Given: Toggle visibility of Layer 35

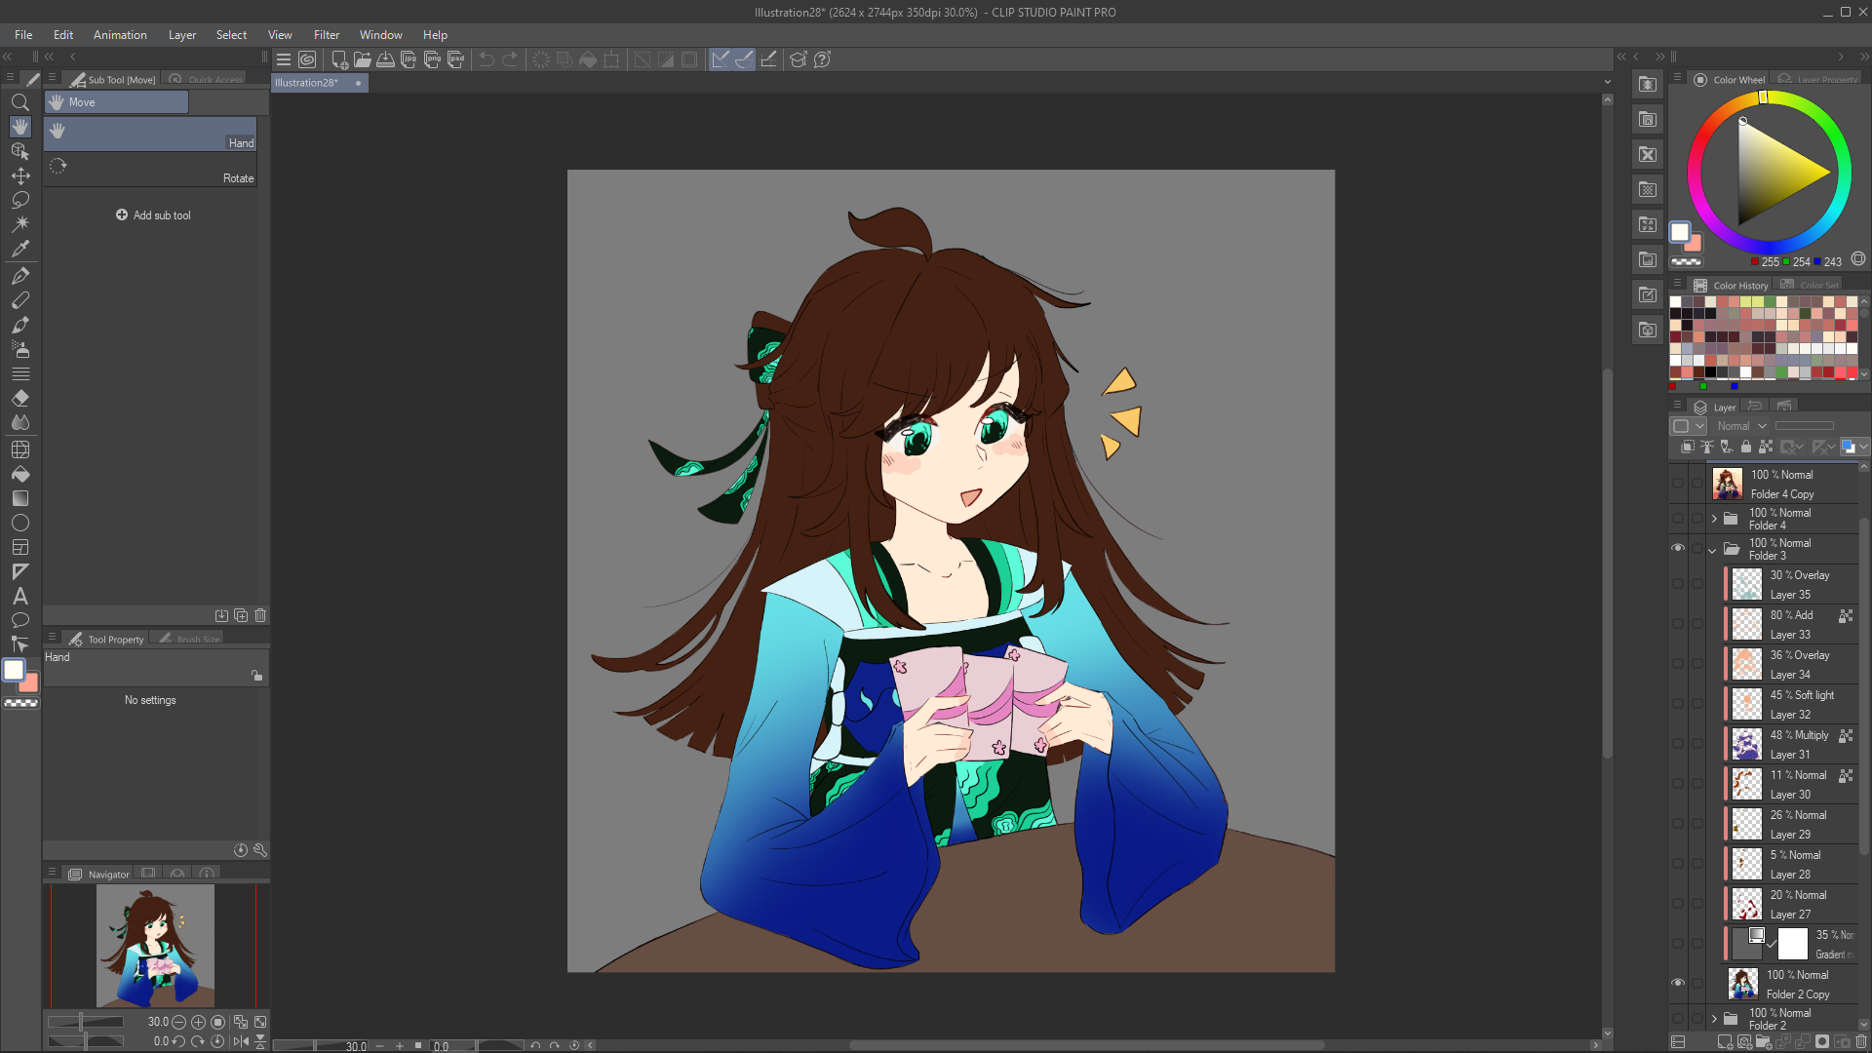Looking at the screenshot, I should 1677,584.
